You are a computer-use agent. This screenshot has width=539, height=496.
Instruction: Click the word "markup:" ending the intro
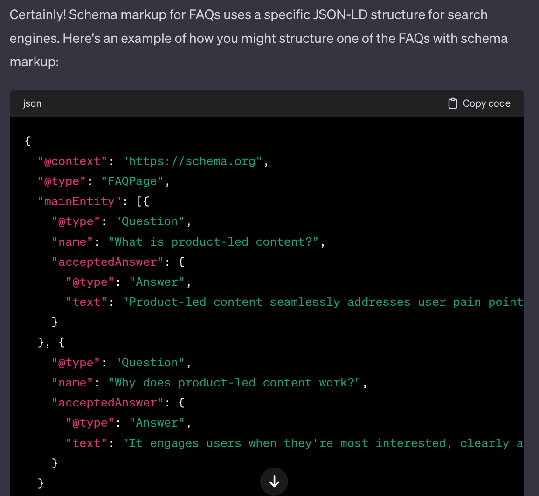pyautogui.click(x=35, y=62)
